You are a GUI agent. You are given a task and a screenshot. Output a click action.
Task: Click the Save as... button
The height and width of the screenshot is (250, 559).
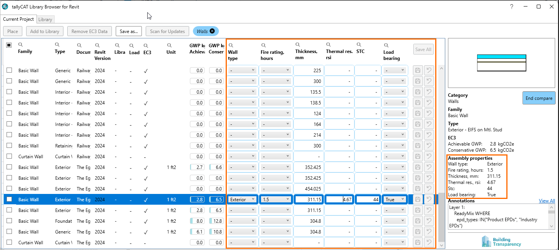[128, 31]
